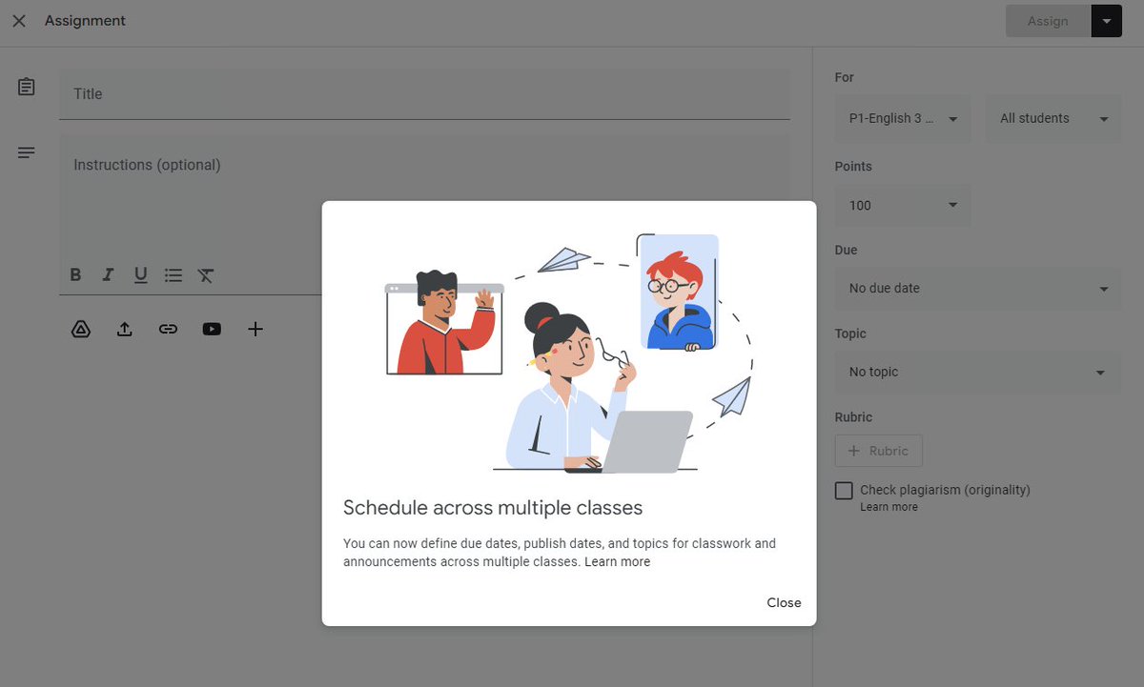The width and height of the screenshot is (1144, 687).
Task: Open the All students dropdown
Action: [x=1053, y=119]
